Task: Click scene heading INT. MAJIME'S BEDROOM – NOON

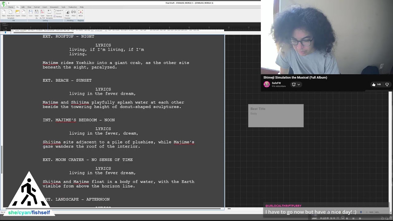Action: tap(79, 120)
